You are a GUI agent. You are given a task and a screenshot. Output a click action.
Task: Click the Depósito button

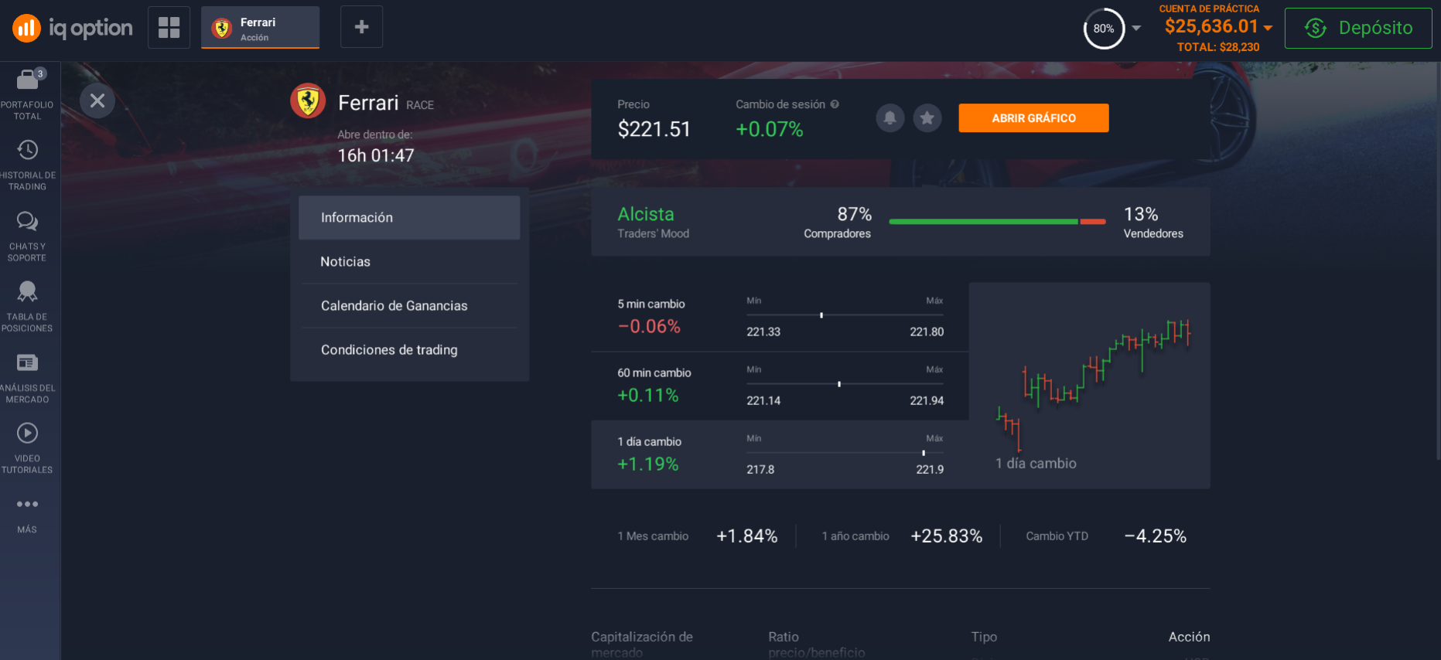click(x=1358, y=28)
